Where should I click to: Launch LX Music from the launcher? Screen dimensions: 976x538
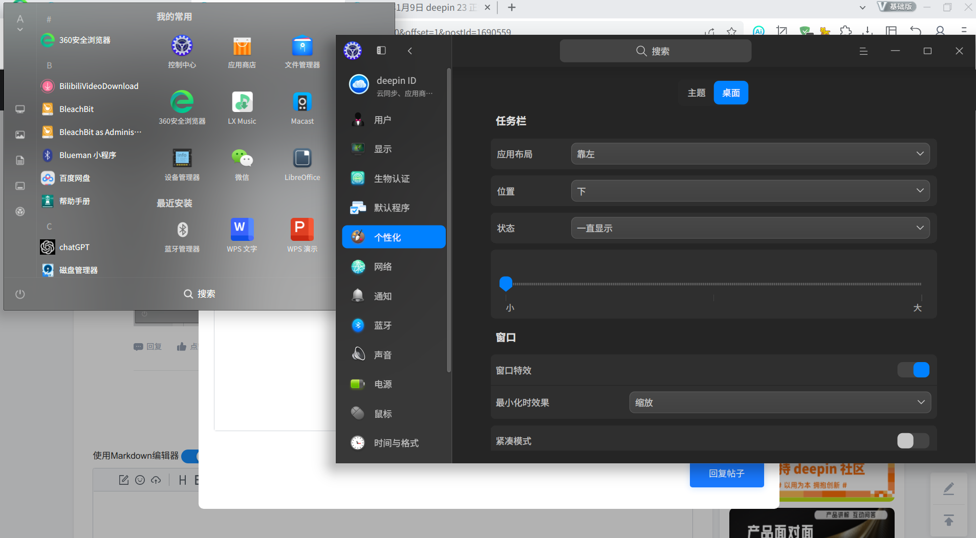pos(242,107)
